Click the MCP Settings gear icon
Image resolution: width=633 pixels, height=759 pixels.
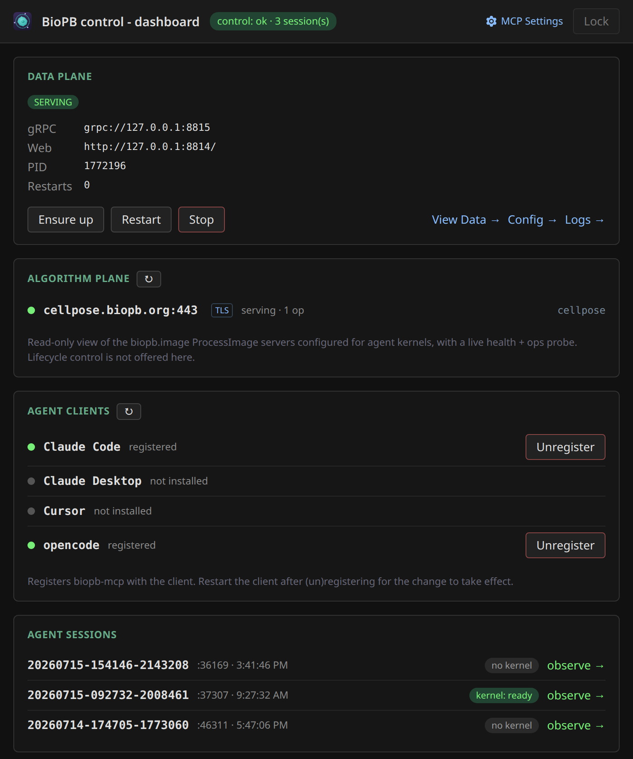(x=491, y=21)
